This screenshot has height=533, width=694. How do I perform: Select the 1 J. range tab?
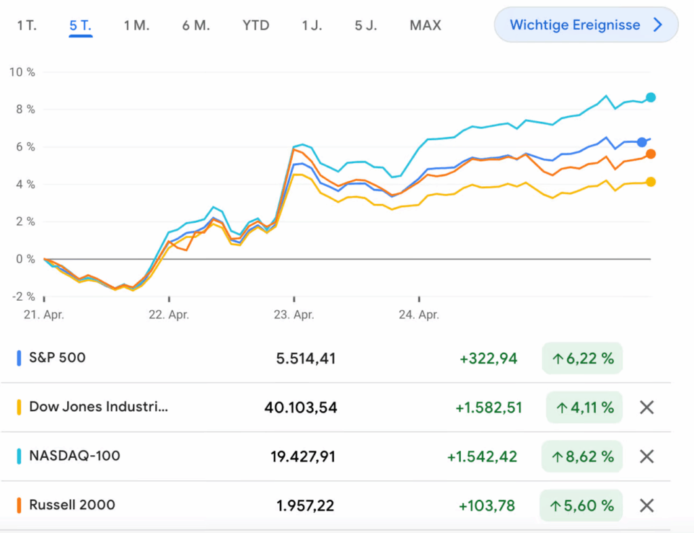click(x=312, y=26)
